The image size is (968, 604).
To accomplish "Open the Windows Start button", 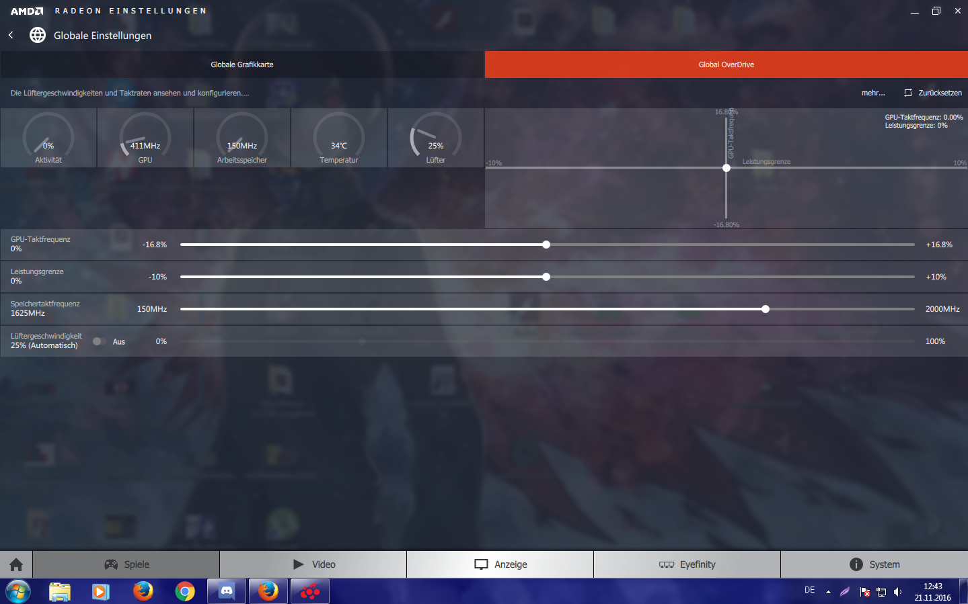I will [x=18, y=591].
